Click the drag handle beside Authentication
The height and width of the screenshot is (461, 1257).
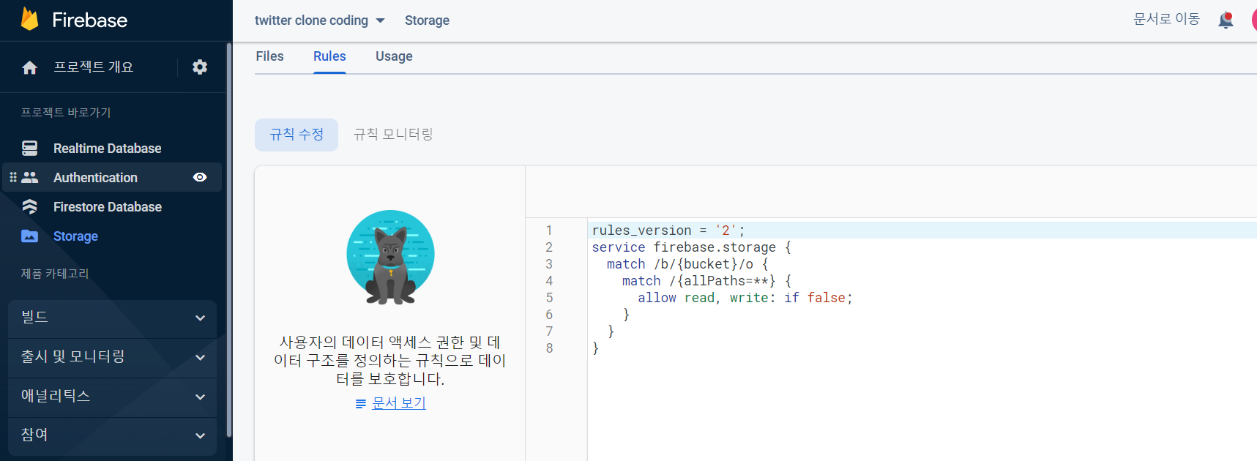click(13, 178)
